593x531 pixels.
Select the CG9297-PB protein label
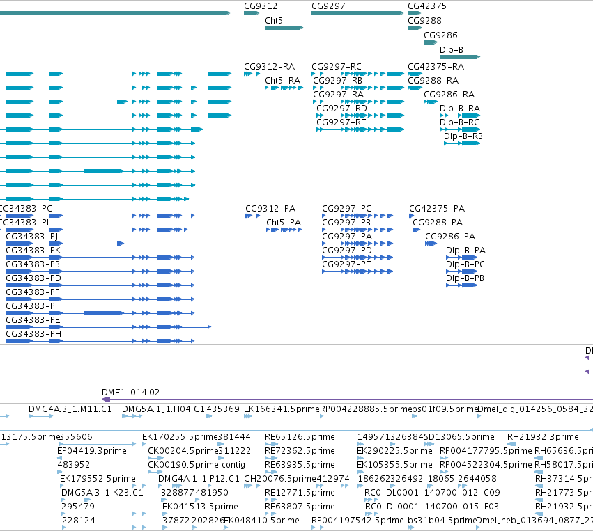[346, 223]
